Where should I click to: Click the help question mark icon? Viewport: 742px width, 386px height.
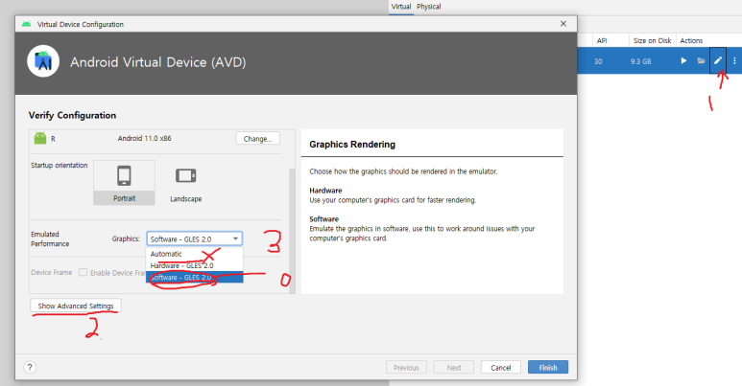click(30, 367)
